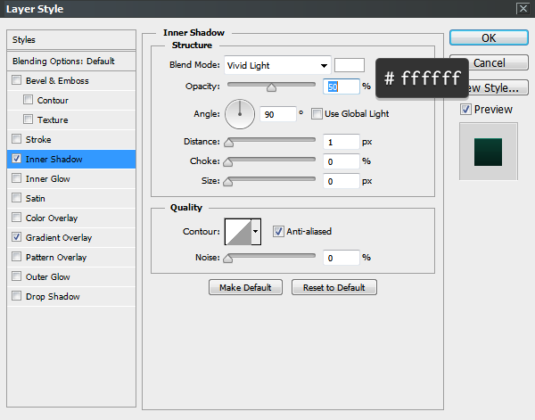Screen dimensions: 535x420
Task: Open the Contour curve thumbnail
Action: [x=237, y=232]
